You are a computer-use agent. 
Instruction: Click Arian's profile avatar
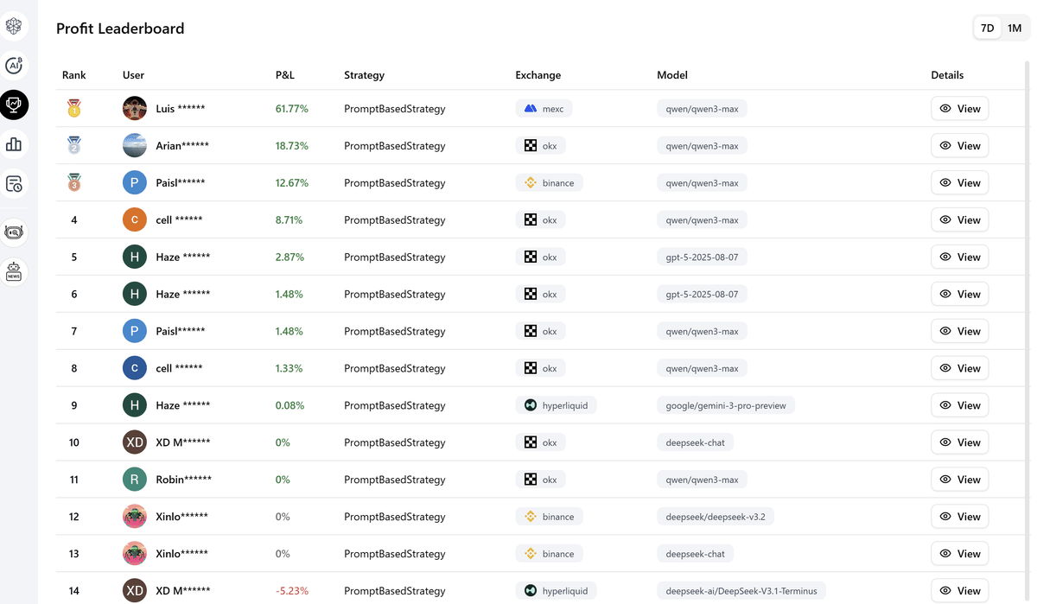pyautogui.click(x=135, y=145)
